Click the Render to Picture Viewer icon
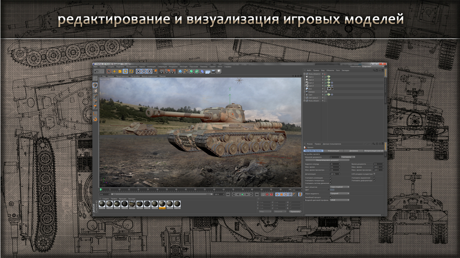Screen dimensions: 460x258 pos(167,71)
